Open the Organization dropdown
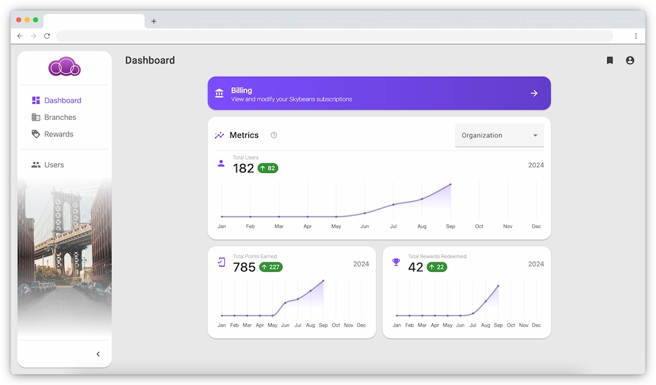 pos(499,135)
